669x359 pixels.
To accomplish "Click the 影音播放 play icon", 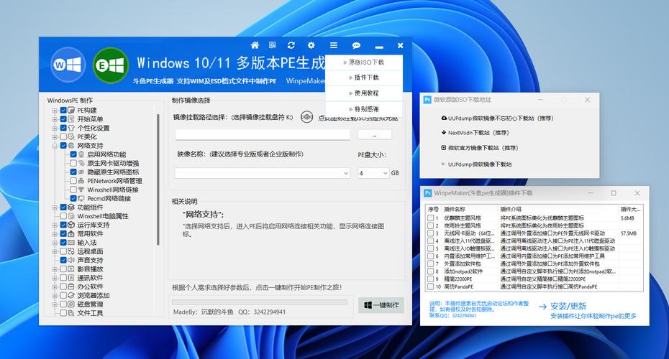I will click(70, 269).
